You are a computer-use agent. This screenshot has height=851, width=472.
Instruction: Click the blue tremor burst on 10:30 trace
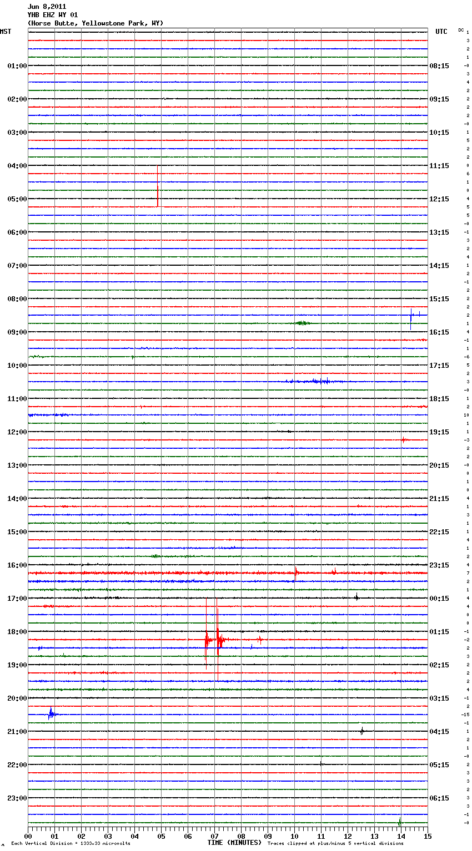tap(315, 381)
